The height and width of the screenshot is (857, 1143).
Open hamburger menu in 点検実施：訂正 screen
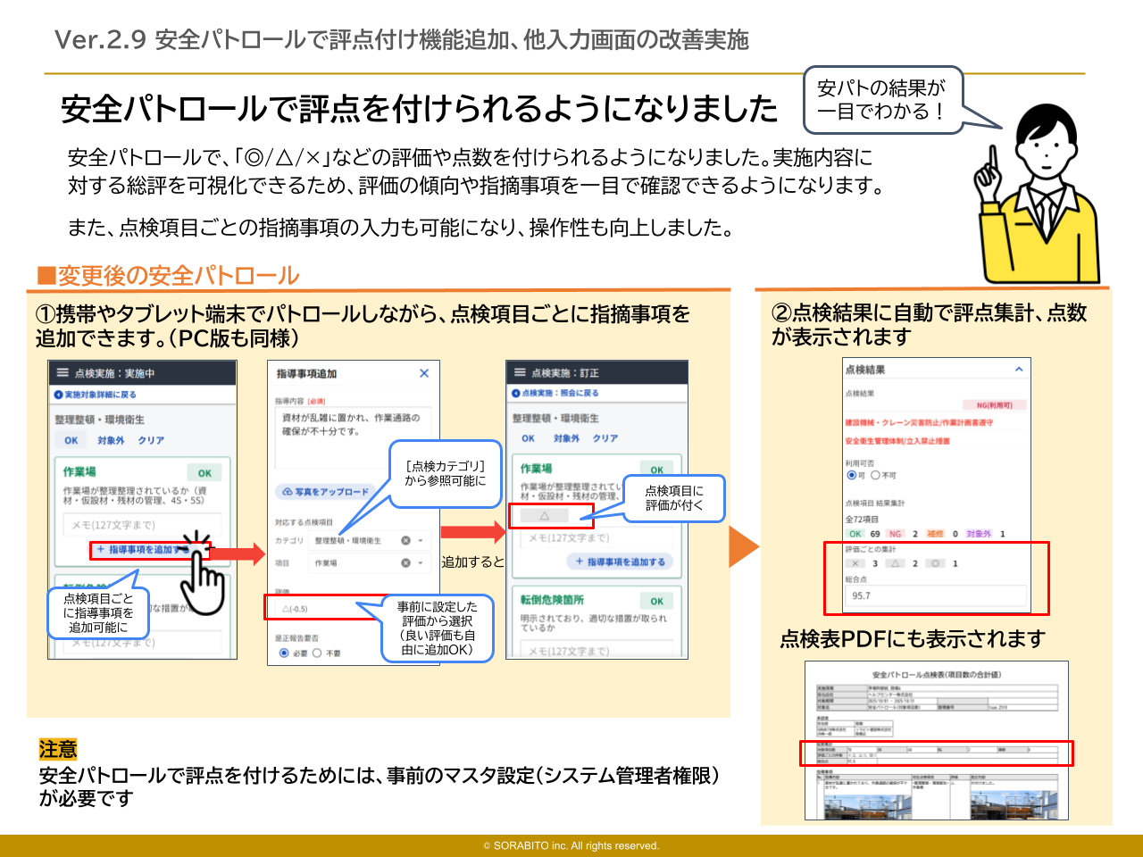[x=520, y=372]
